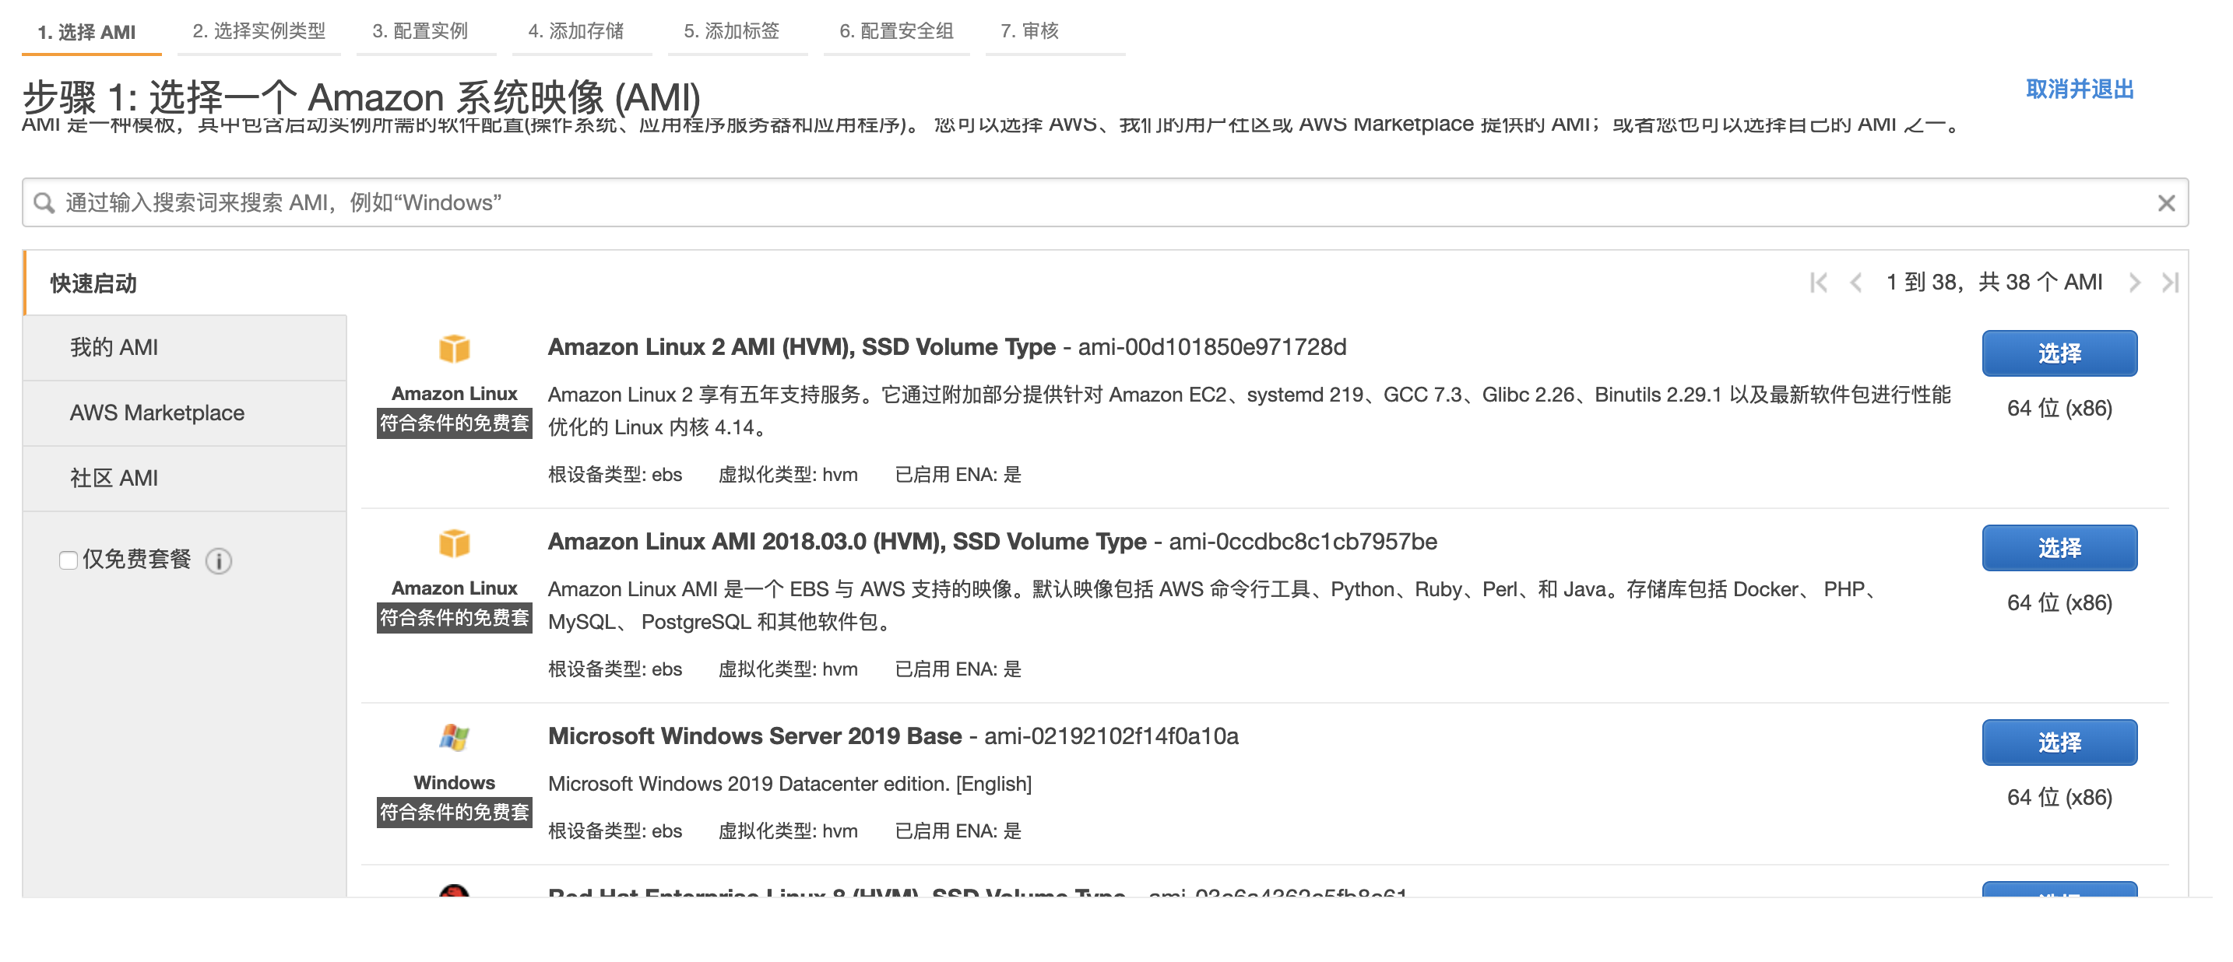Open step 6 configure security group tab
This screenshot has width=2233, height=962.
pos(895,31)
